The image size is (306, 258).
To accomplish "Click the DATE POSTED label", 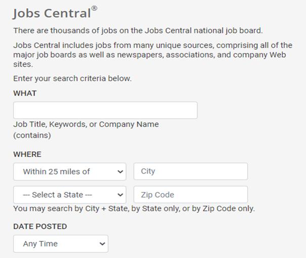I will 40,226.
